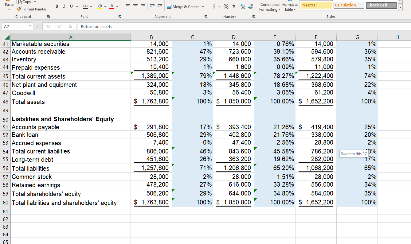Image resolution: width=411 pixels, height=244 pixels.
Task: Click Accounts payable value 393,400
Action: 234,127
